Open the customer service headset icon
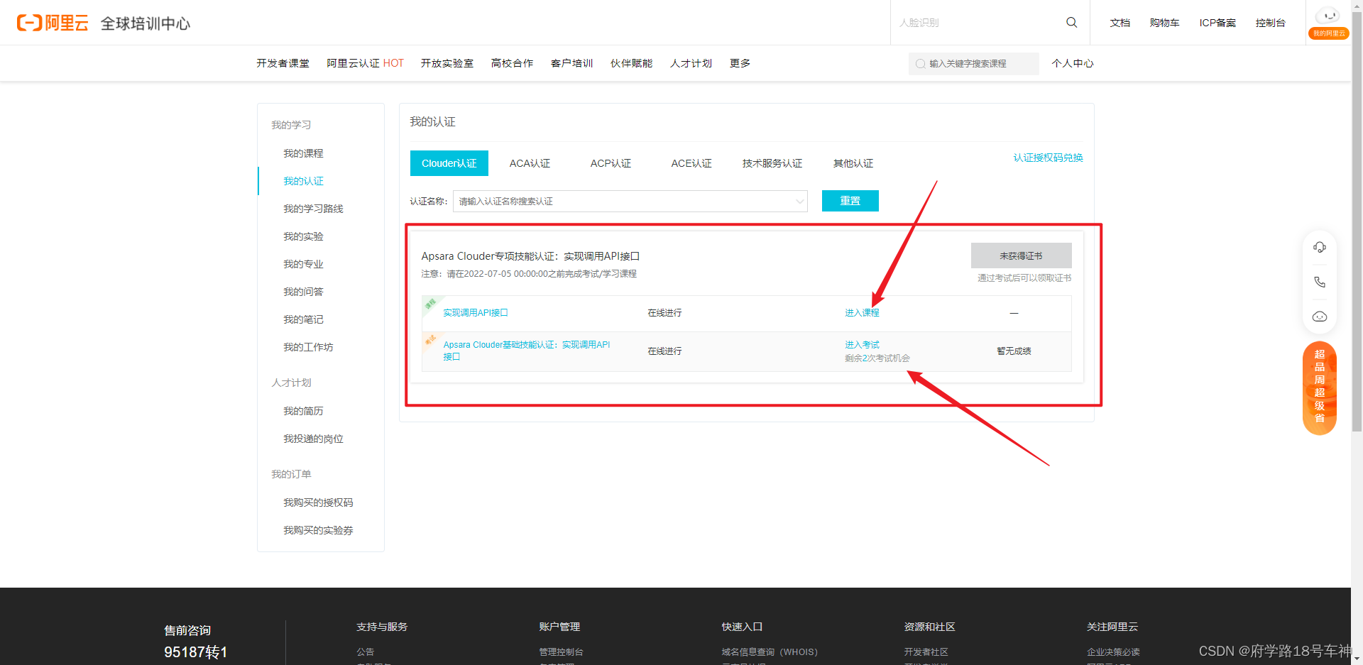1363x665 pixels. pyautogui.click(x=1320, y=247)
